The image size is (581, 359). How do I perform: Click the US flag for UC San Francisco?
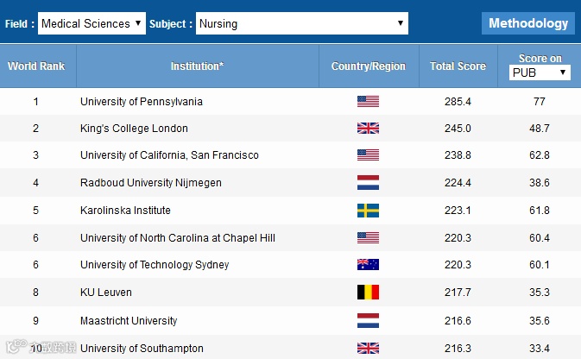tap(368, 155)
